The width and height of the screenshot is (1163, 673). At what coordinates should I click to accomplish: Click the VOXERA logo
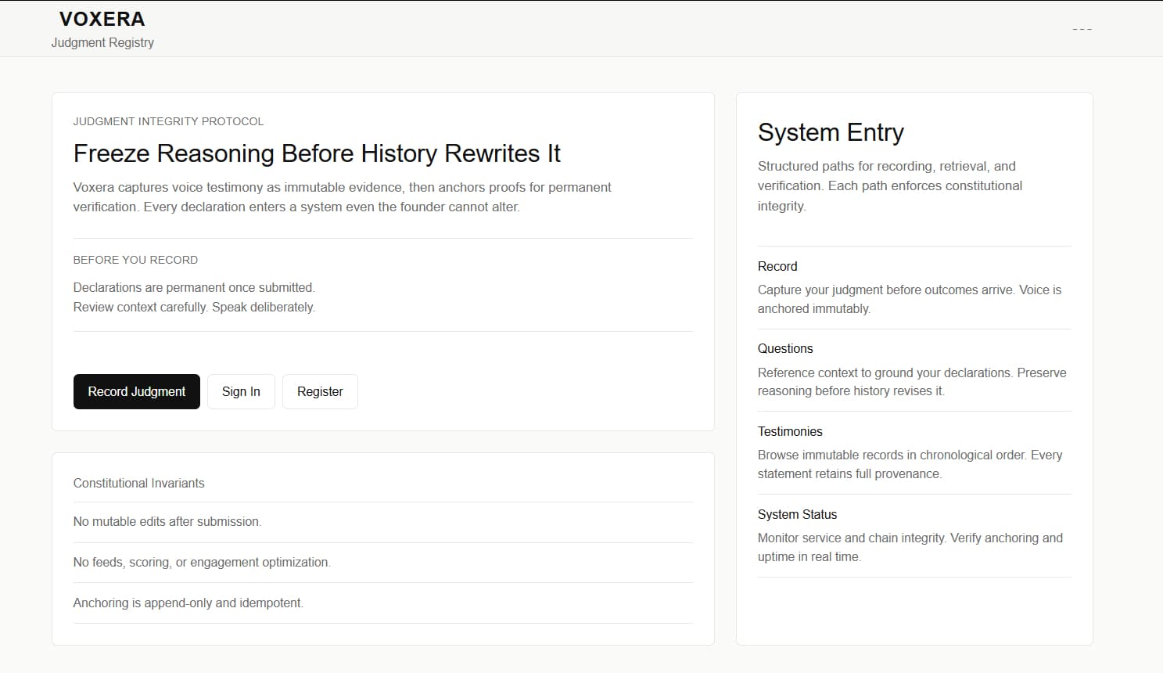point(102,19)
